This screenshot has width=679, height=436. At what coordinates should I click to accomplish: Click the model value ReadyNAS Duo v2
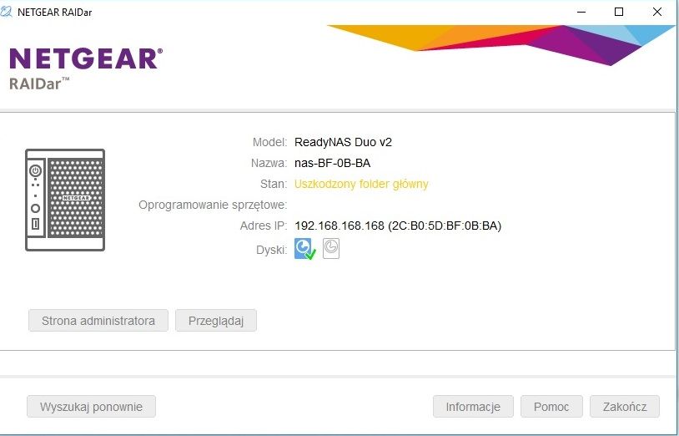tap(343, 142)
